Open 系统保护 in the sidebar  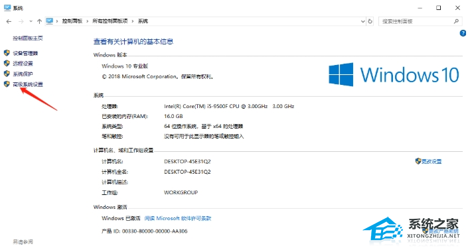(x=23, y=74)
